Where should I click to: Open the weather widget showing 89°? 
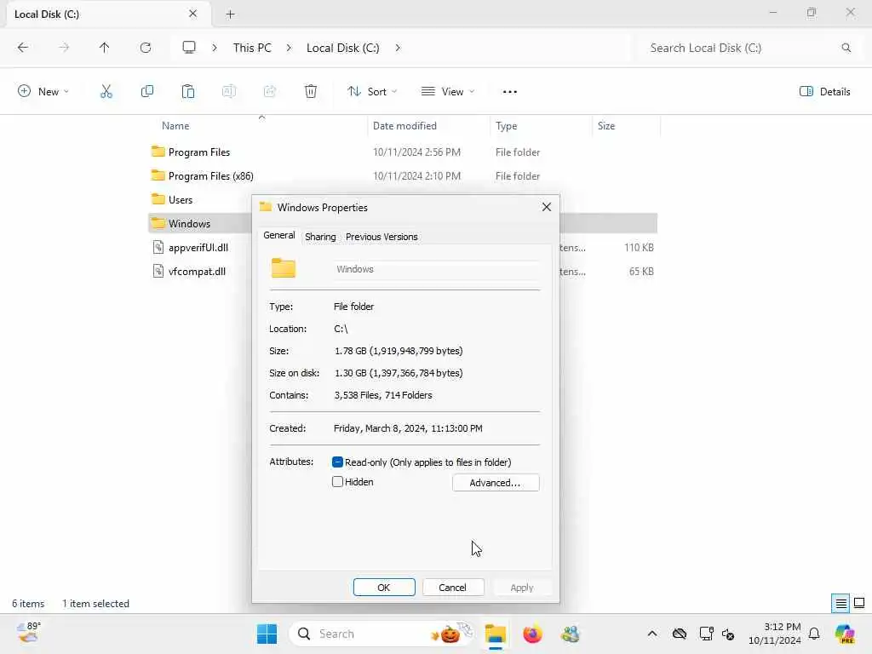tap(28, 633)
